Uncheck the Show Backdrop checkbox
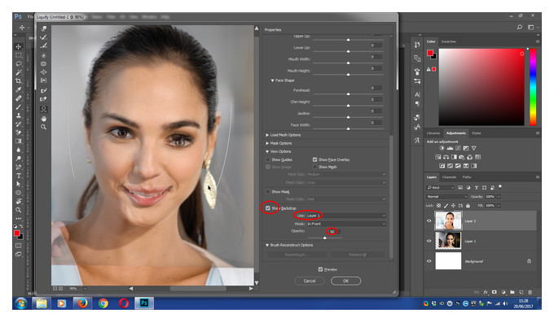Image resolution: width=554 pixels, height=322 pixels. (268, 208)
